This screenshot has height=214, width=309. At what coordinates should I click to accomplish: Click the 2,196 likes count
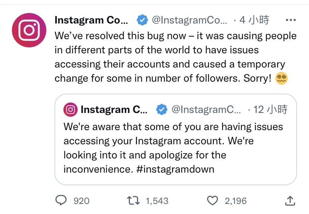[x=235, y=201]
